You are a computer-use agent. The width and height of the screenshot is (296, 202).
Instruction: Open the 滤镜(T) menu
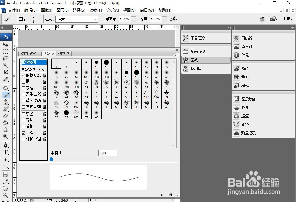coord(96,10)
